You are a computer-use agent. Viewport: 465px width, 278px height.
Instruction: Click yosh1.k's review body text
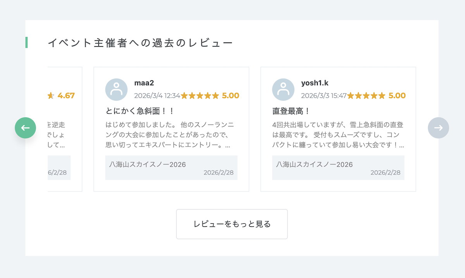[338, 135]
